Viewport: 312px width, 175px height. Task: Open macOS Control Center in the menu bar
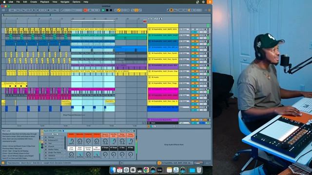coord(203,2)
